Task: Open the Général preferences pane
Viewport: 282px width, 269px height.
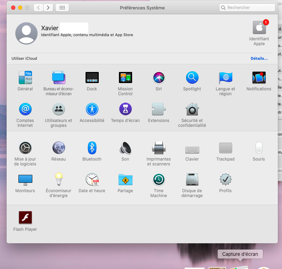Action: click(x=25, y=78)
